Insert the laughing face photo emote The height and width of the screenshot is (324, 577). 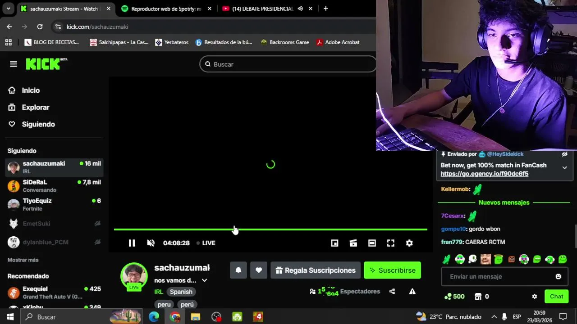(485, 259)
